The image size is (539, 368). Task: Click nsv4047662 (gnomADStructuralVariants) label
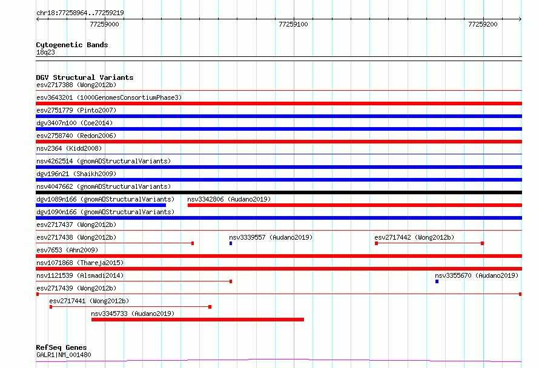[104, 186]
